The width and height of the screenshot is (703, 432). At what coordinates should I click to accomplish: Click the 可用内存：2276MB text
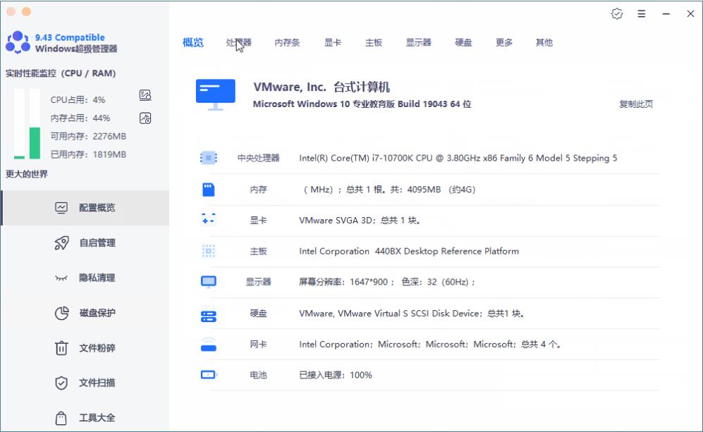88,136
